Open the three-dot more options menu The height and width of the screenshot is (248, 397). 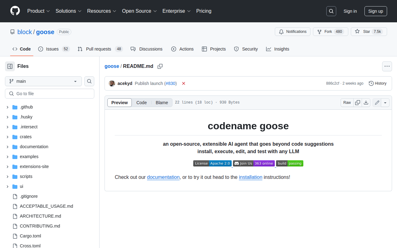tap(387, 66)
